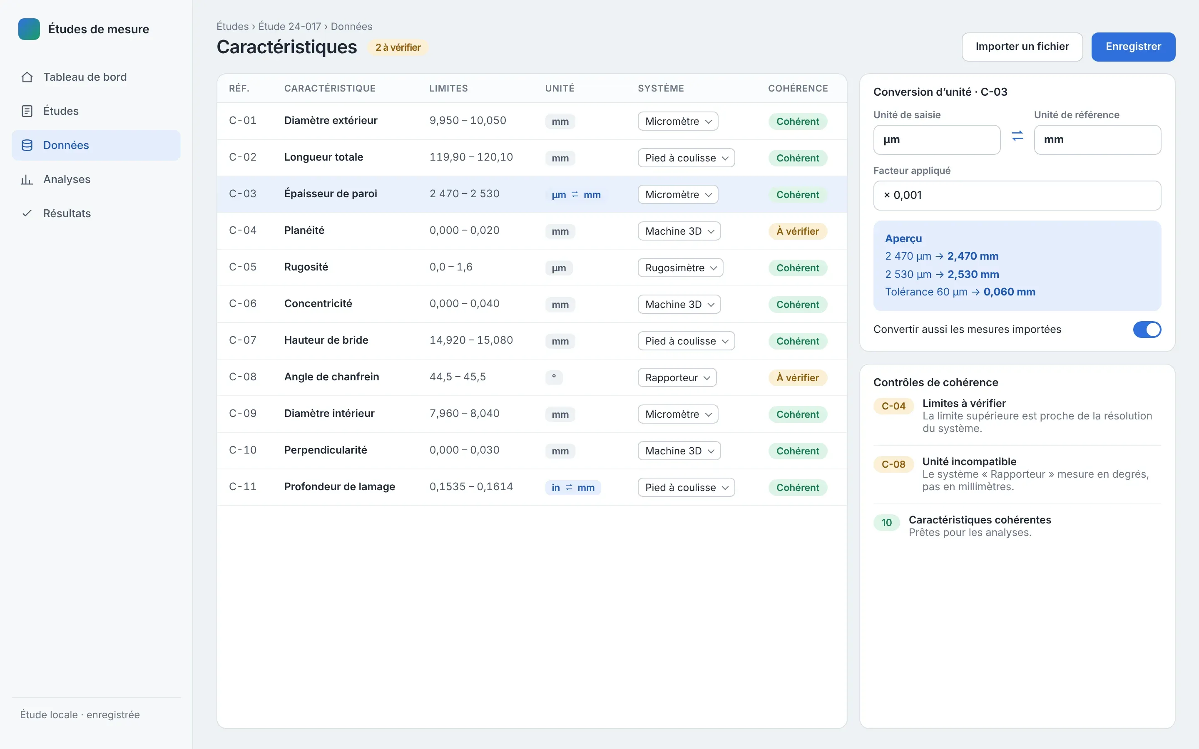Click the Résultats checkmark icon

click(x=27, y=213)
